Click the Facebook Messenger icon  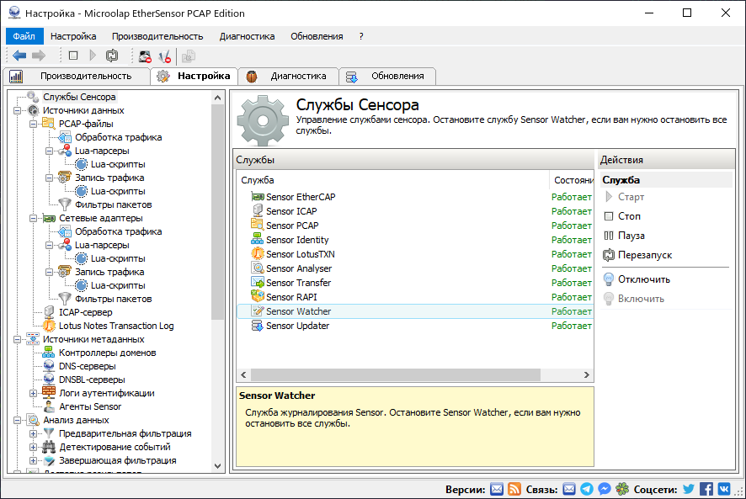604,489
